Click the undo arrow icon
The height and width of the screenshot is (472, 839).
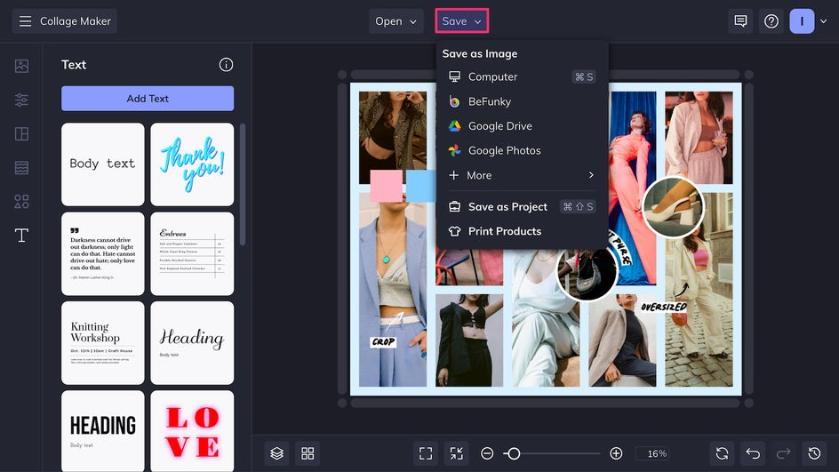(753, 454)
